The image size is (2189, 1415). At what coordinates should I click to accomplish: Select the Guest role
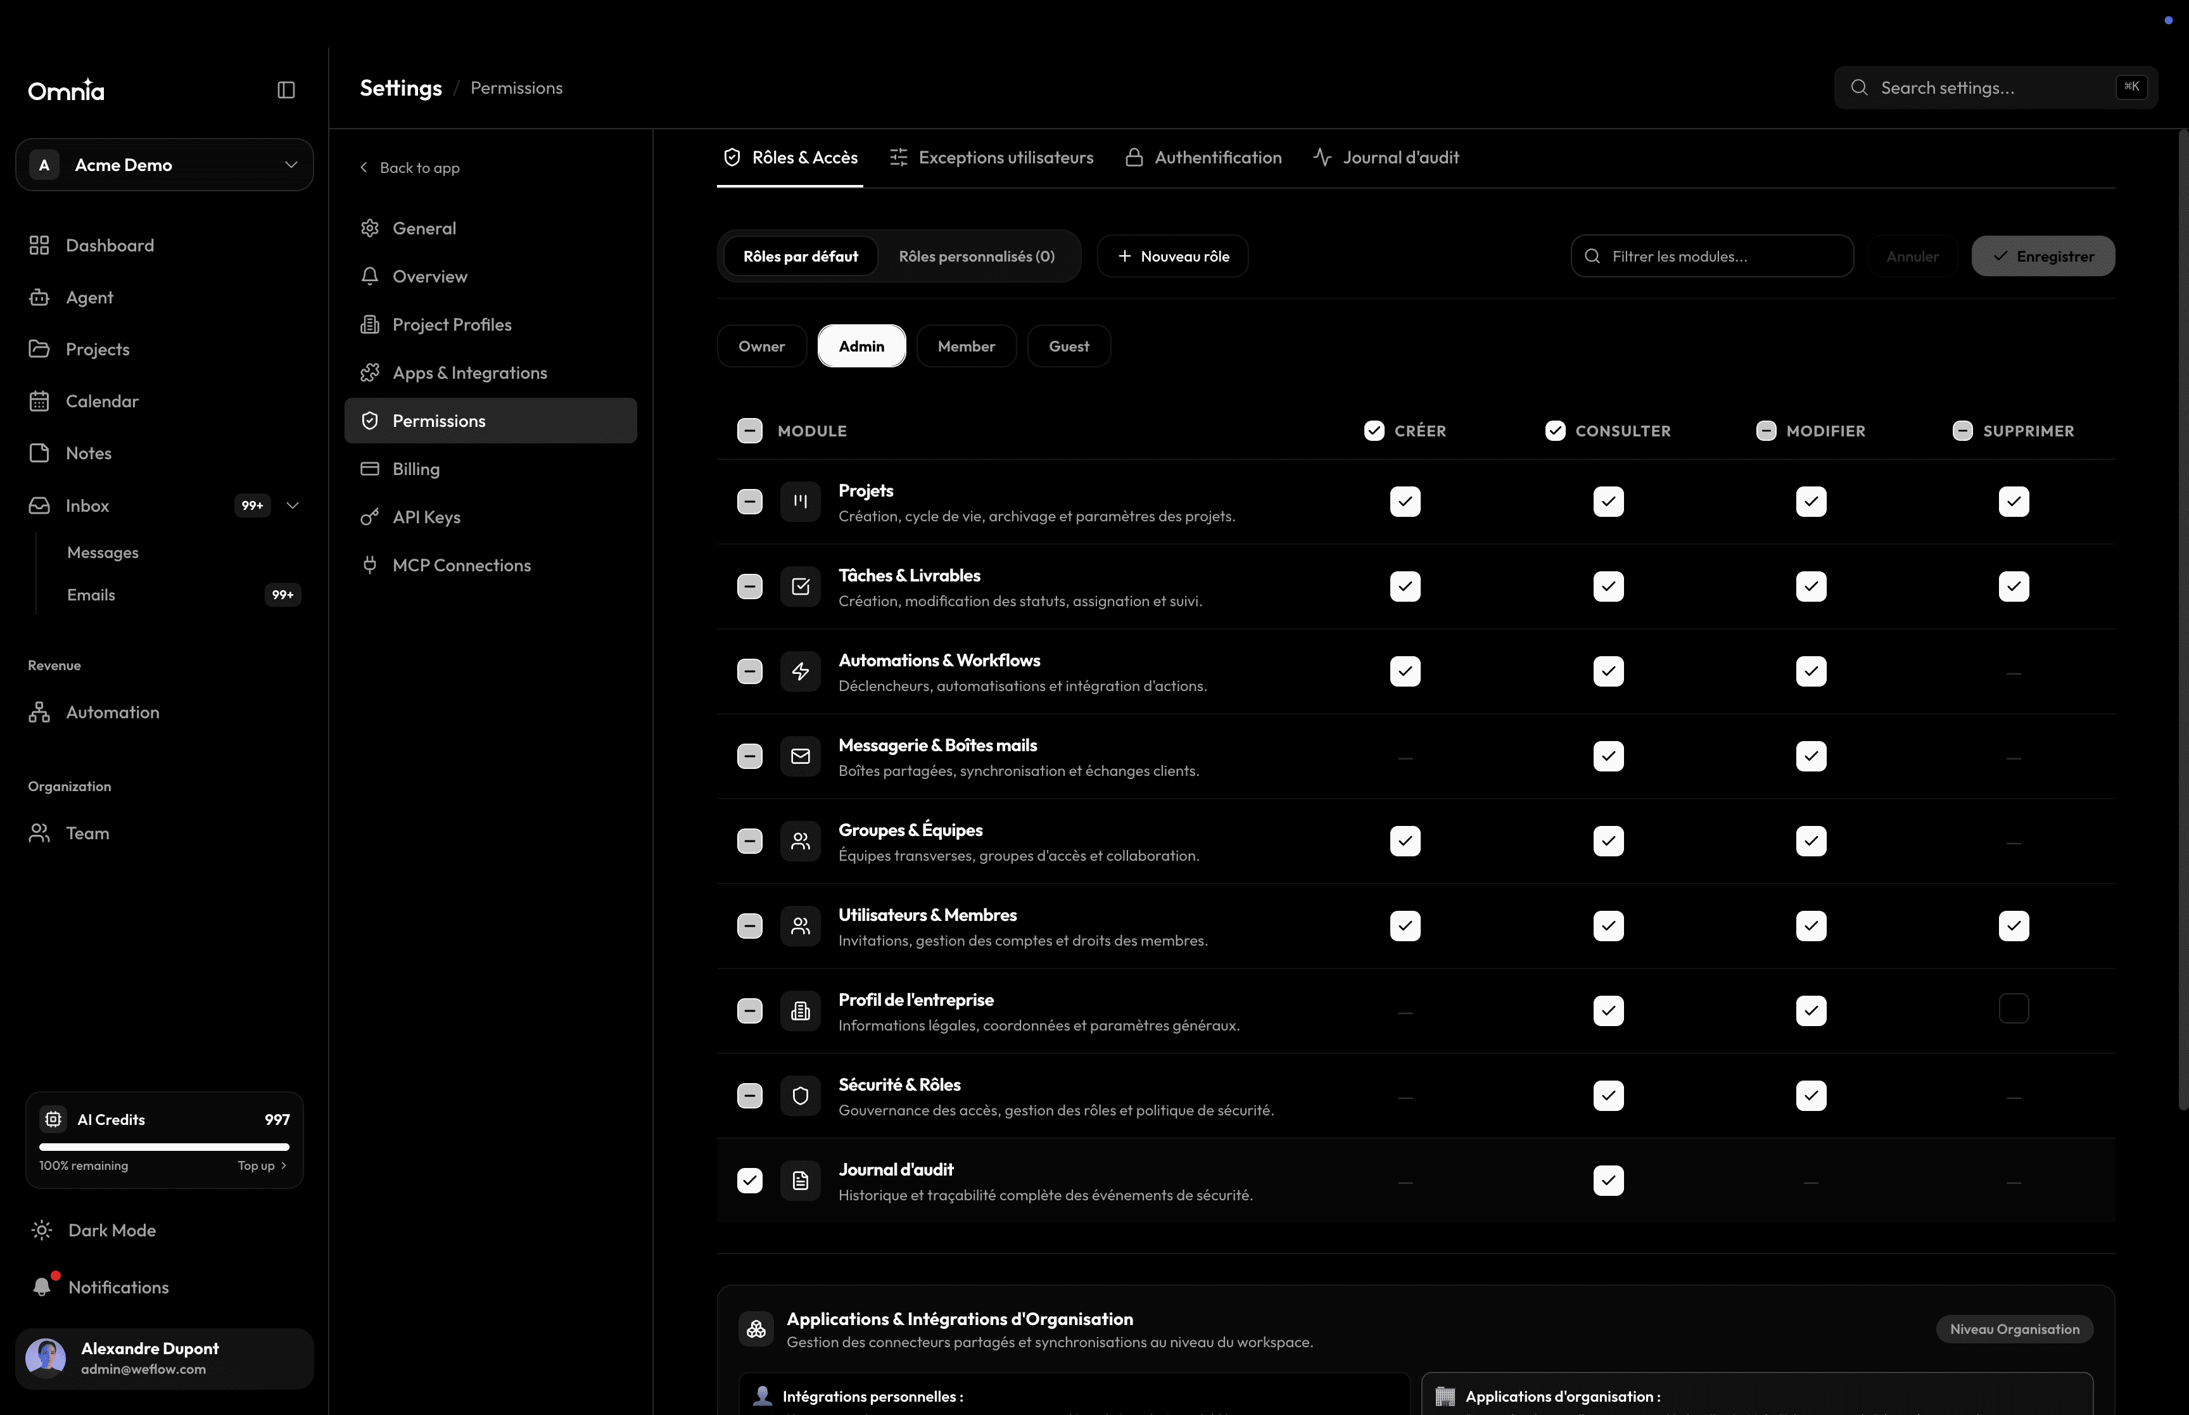point(1069,346)
